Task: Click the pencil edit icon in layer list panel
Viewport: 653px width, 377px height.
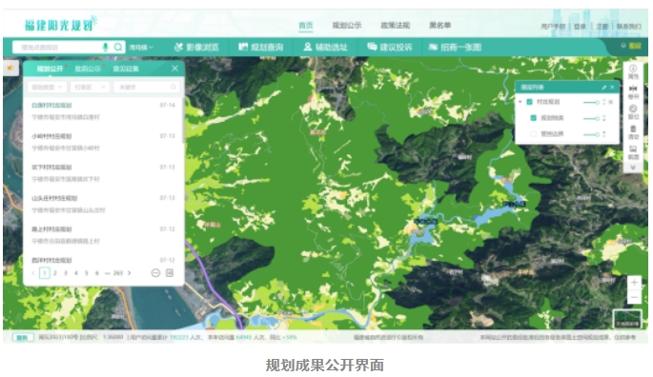Action: pyautogui.click(x=603, y=88)
